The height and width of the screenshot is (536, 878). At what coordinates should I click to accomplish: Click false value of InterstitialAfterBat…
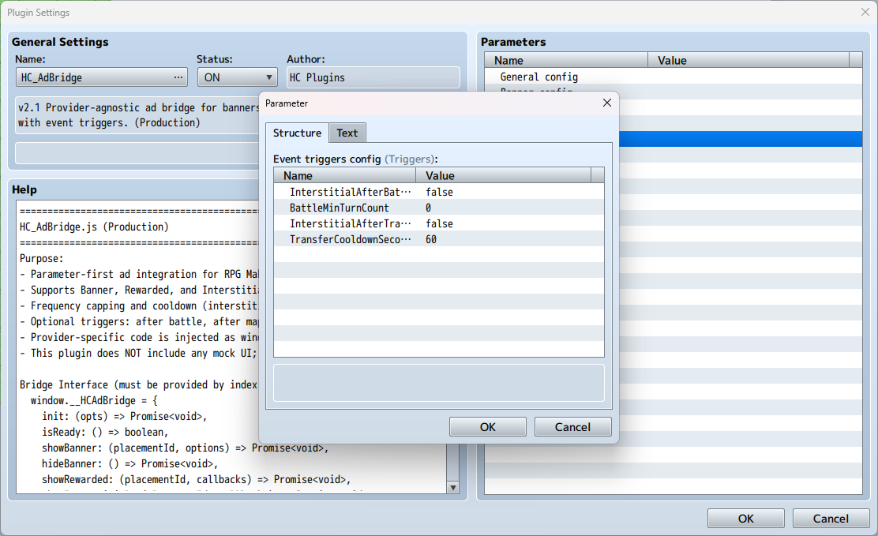point(439,192)
